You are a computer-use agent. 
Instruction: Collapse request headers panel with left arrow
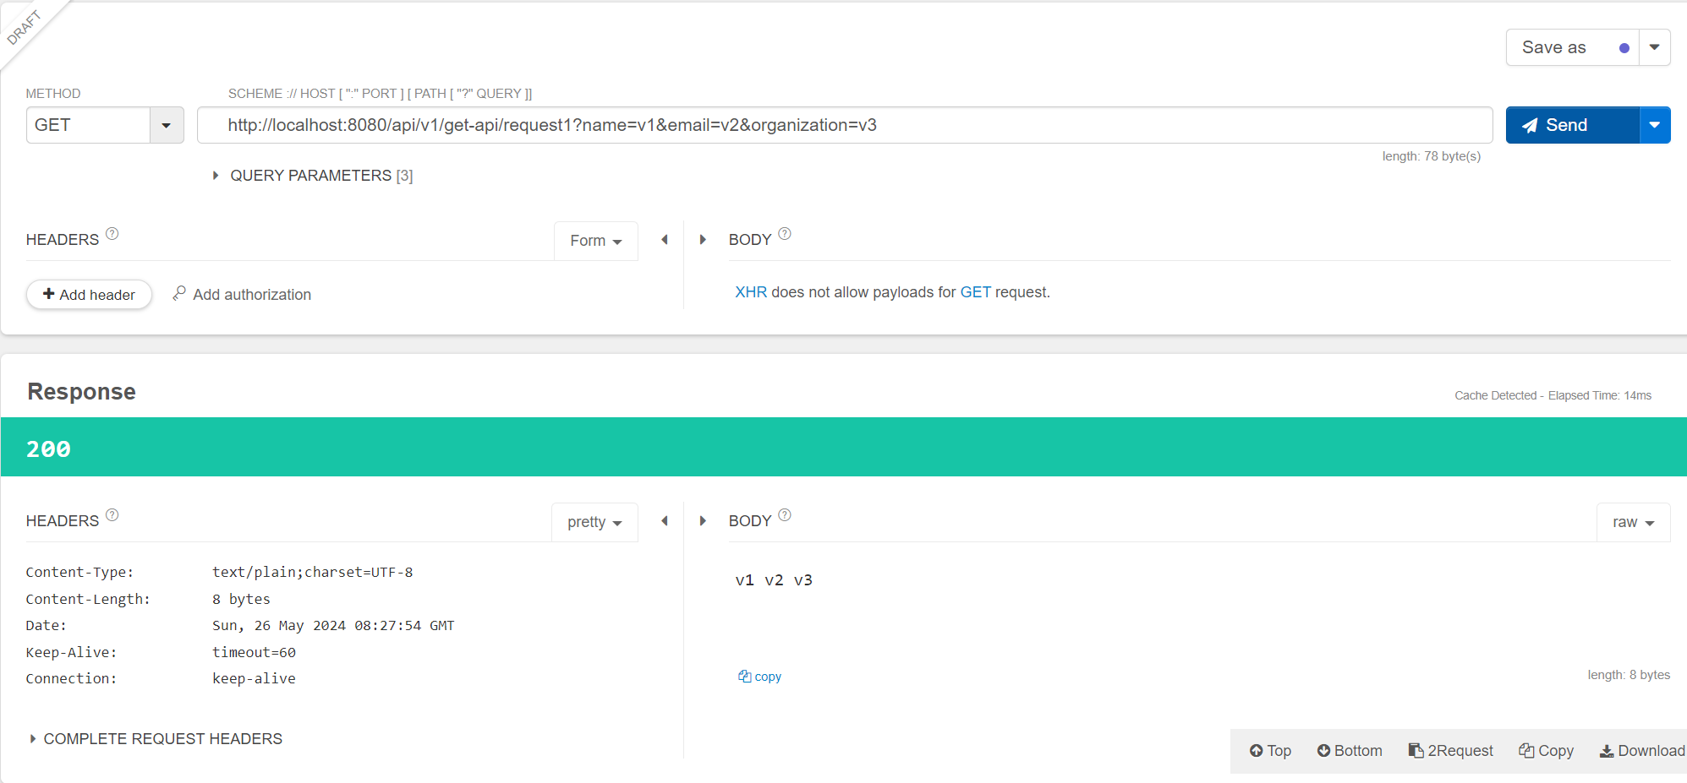tap(665, 240)
